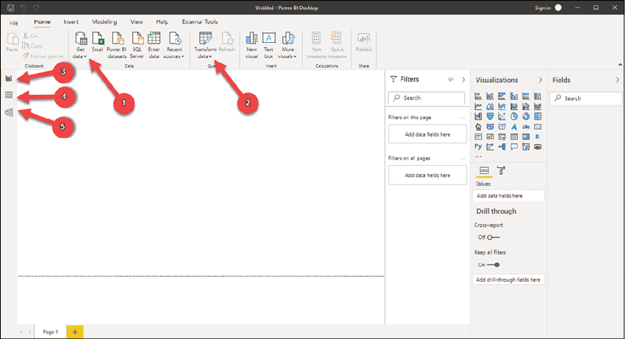The height and width of the screenshot is (339, 625).
Task: Select the Treemap visual
Action: click(x=538, y=116)
